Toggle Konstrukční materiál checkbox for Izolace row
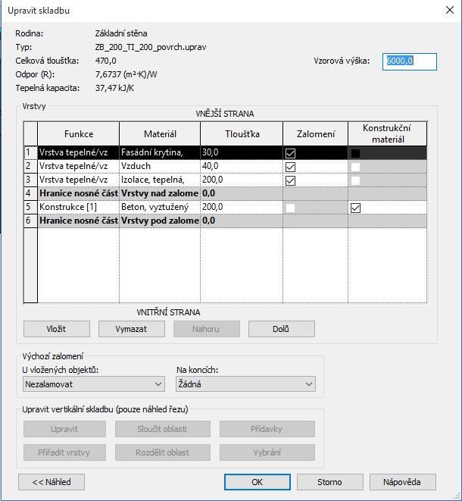This screenshot has width=462, height=501. (355, 181)
